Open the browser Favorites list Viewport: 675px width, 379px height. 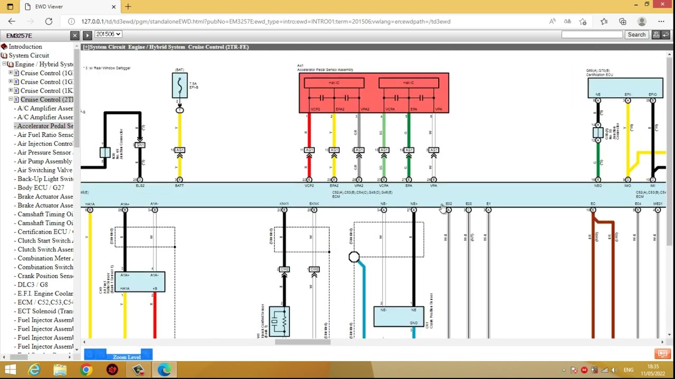click(x=604, y=22)
